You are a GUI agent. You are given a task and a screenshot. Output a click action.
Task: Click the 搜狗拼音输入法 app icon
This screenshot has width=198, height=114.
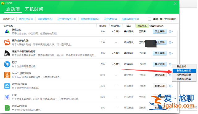(x=7, y=42)
